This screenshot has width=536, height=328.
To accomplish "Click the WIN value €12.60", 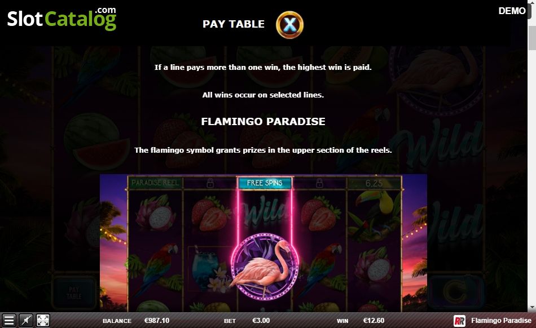I will click(x=374, y=321).
